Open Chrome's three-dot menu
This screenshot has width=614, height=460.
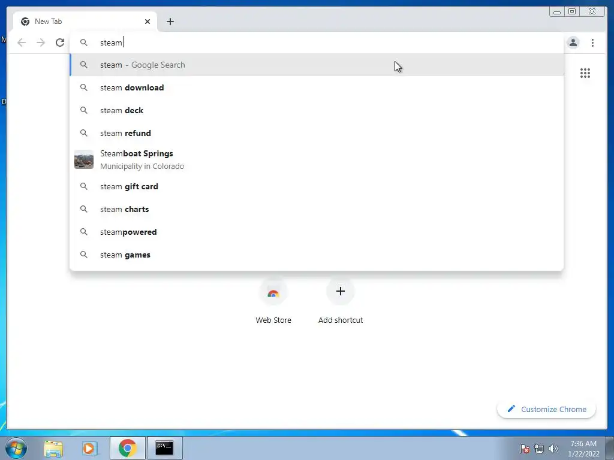click(x=592, y=43)
